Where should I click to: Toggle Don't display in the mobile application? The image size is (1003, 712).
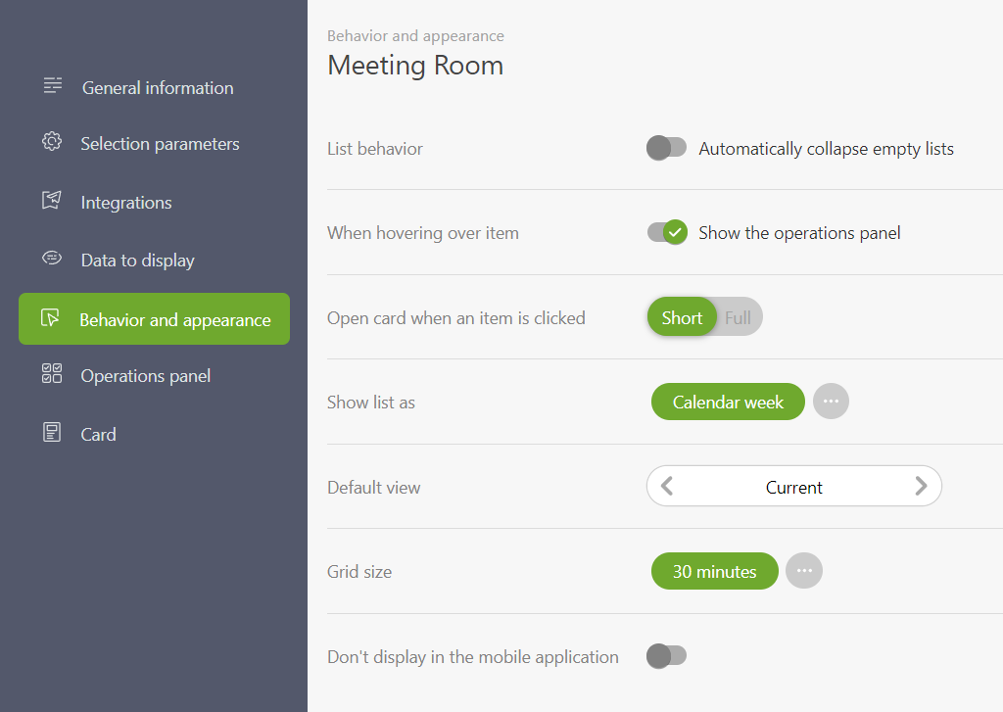666,656
